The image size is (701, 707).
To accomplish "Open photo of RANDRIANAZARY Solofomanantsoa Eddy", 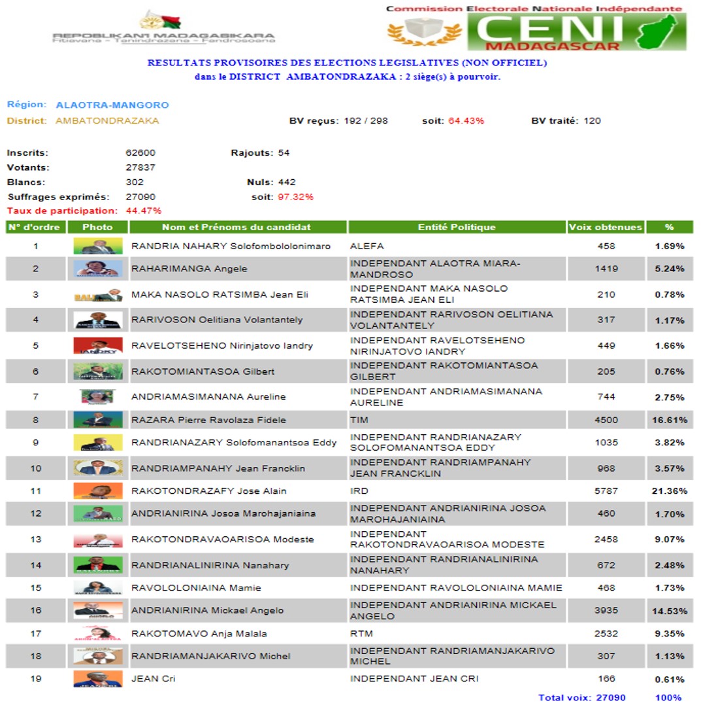I will tap(98, 442).
